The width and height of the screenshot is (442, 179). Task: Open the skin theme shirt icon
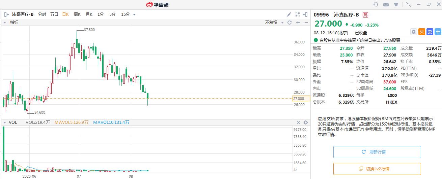[396, 4]
